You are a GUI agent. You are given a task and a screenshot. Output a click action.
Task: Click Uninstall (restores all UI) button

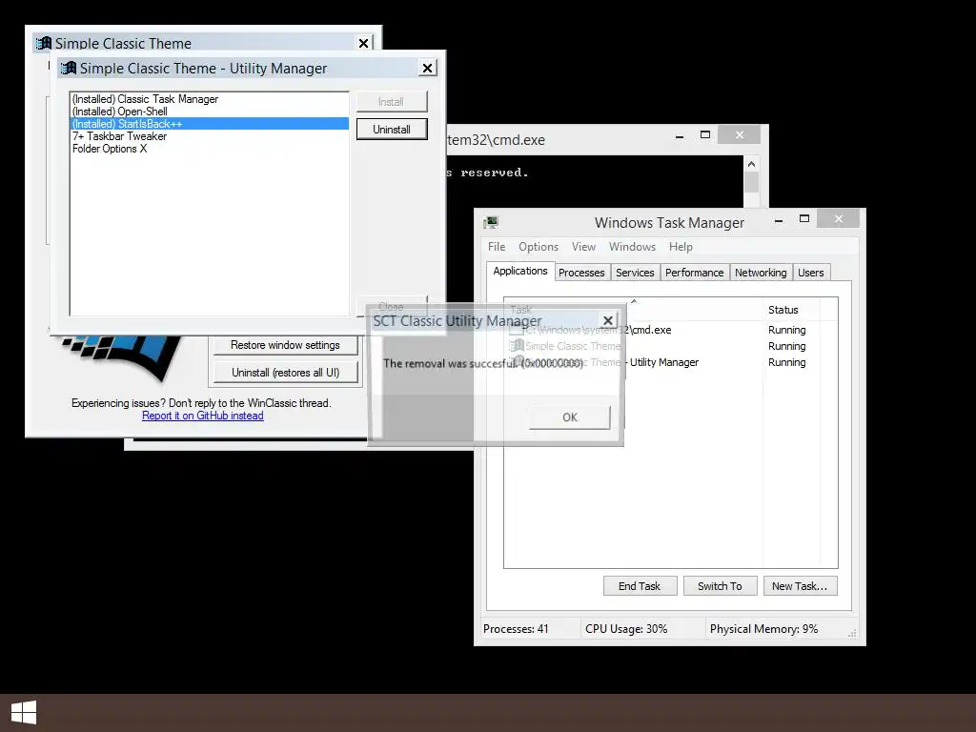click(x=285, y=373)
